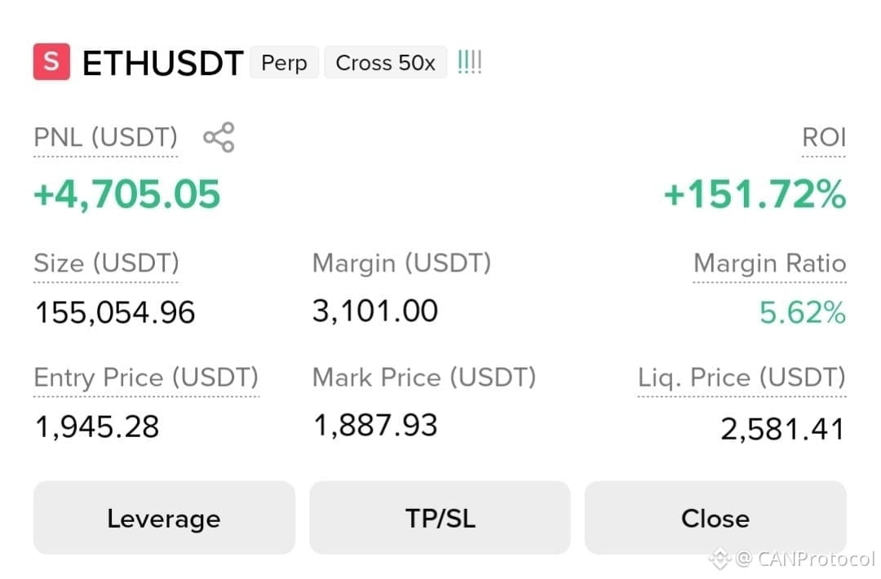Image resolution: width=881 pixels, height=579 pixels.
Task: Toggle the Size (USDT) unit label
Action: 106,263
